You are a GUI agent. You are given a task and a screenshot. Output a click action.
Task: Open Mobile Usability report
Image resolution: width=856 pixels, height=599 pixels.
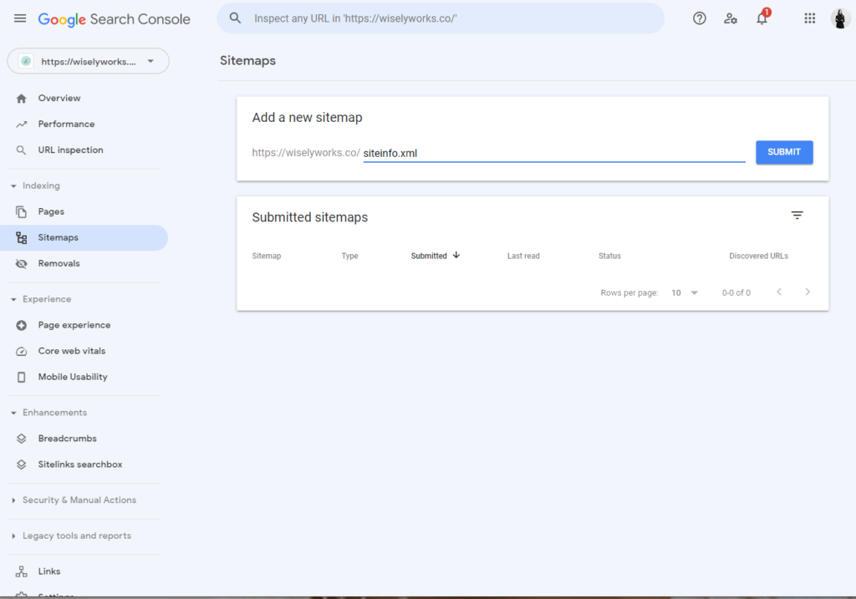pos(73,377)
